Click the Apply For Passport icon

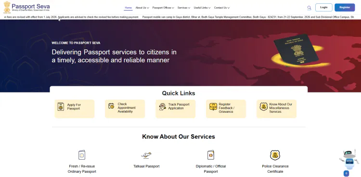click(x=61, y=107)
